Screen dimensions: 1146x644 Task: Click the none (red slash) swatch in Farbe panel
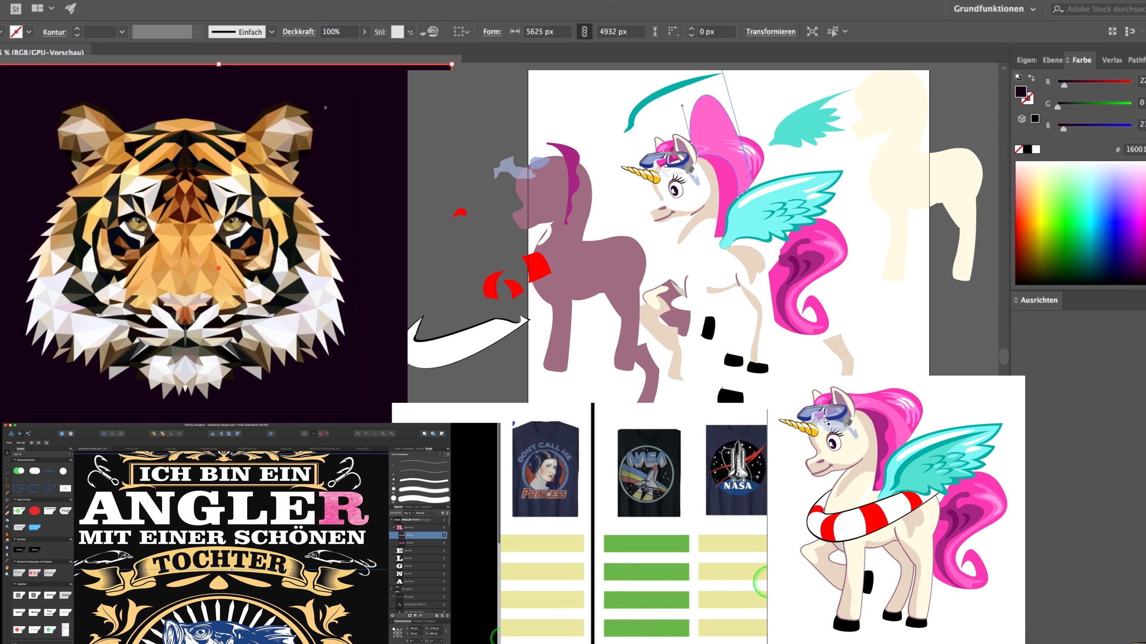(x=1019, y=149)
